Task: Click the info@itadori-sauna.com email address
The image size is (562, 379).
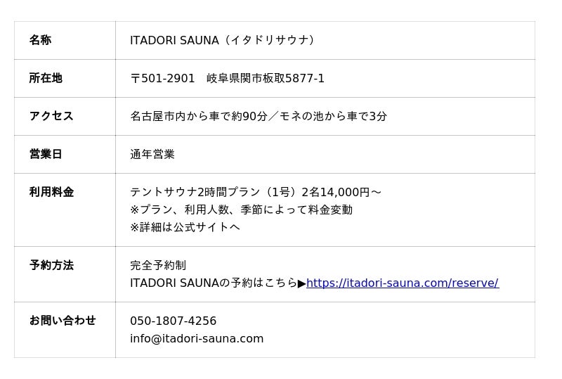Action: [197, 338]
